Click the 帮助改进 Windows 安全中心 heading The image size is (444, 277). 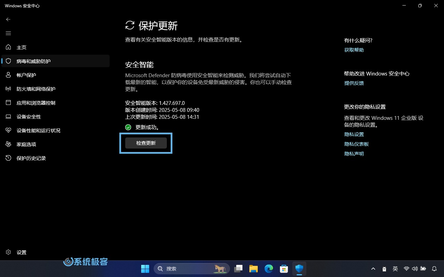click(x=377, y=74)
